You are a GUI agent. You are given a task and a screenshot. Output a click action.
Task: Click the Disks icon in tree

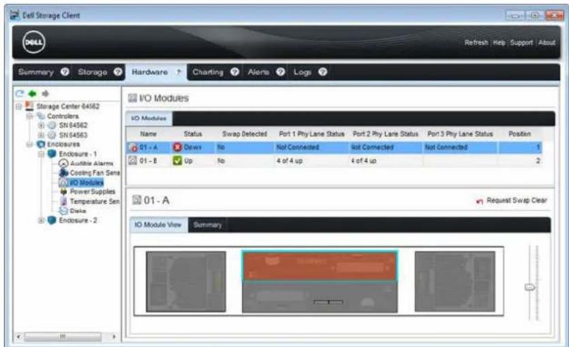pyautogui.click(x=63, y=210)
